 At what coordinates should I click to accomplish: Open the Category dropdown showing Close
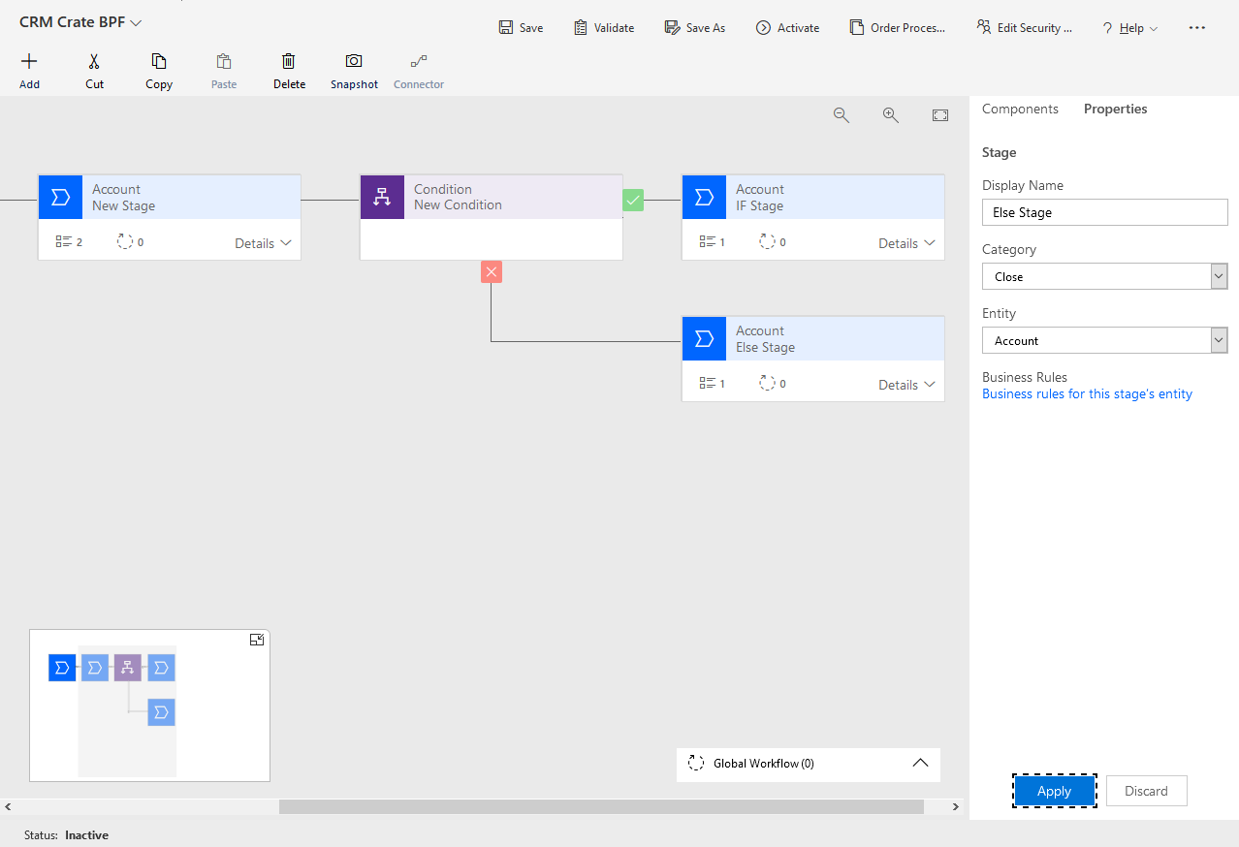pyautogui.click(x=1218, y=276)
